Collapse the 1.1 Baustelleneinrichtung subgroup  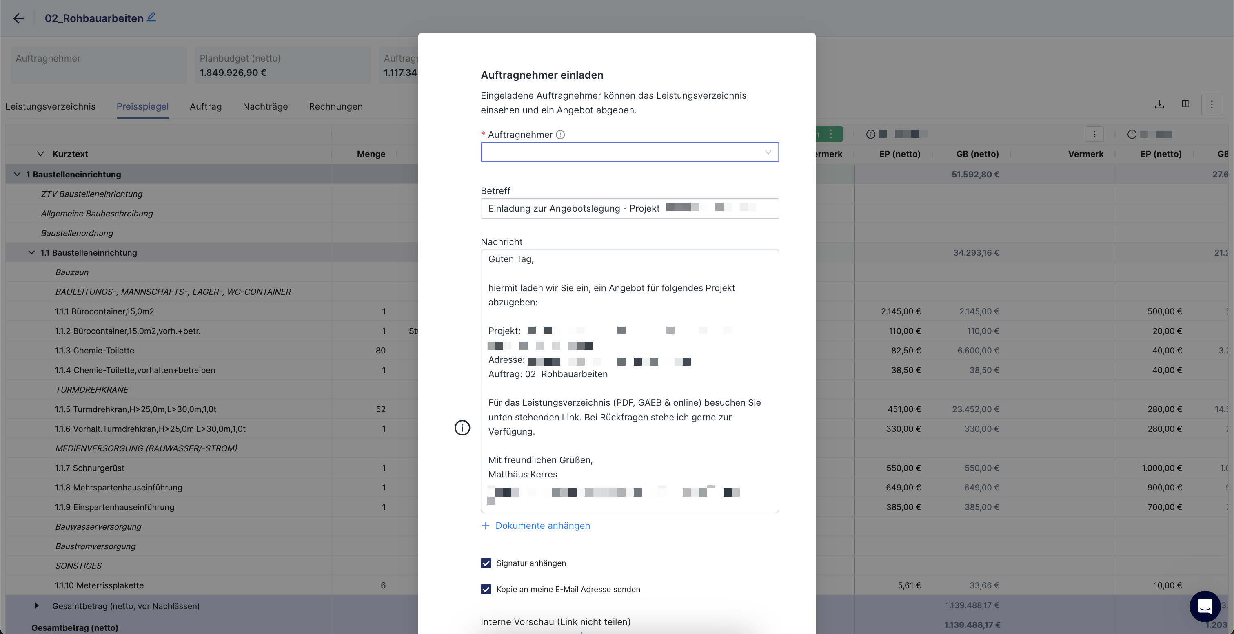[x=31, y=252]
